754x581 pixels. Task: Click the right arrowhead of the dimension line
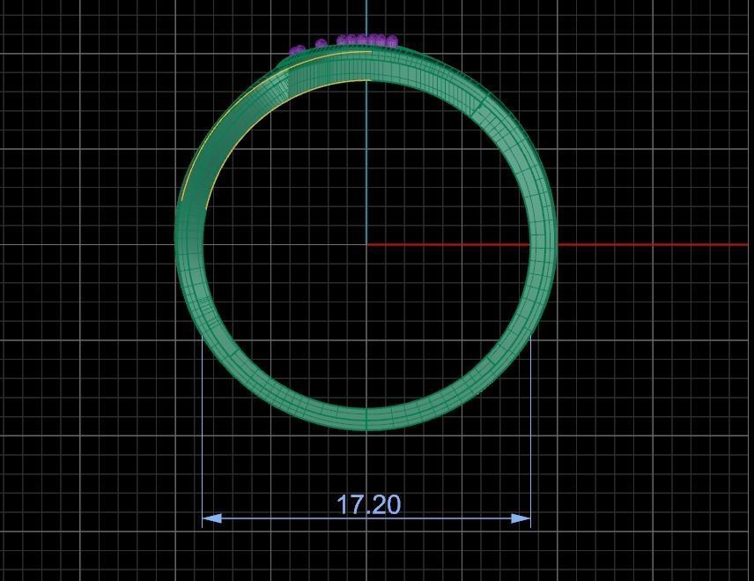[521, 518]
